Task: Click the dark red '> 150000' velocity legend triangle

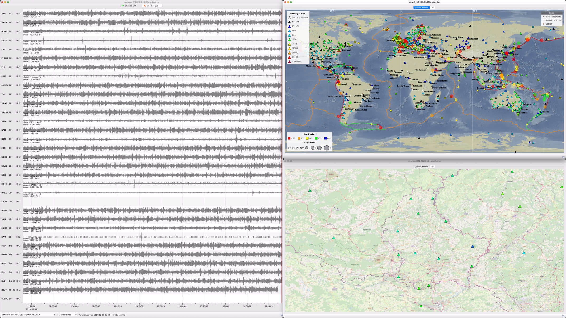Action: pos(290,61)
